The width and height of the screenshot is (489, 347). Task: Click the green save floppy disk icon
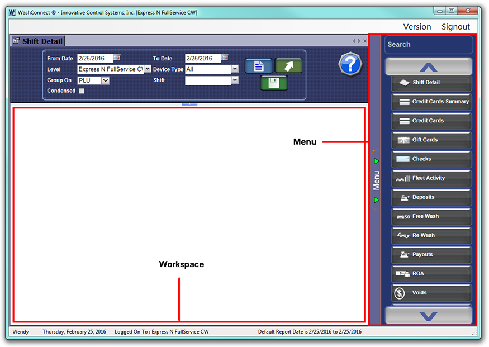274,83
